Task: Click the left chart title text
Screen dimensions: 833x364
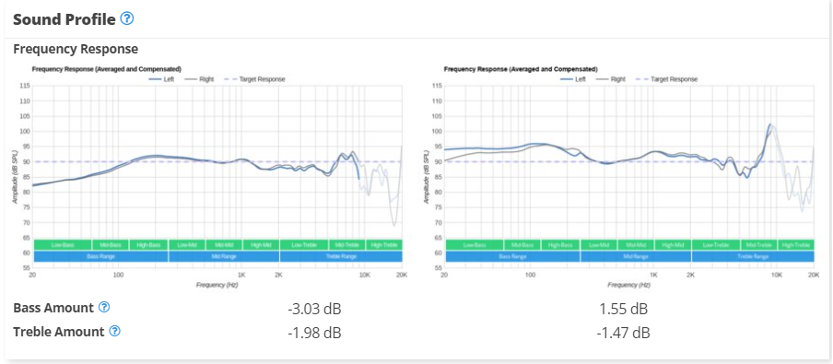Action: [x=107, y=69]
